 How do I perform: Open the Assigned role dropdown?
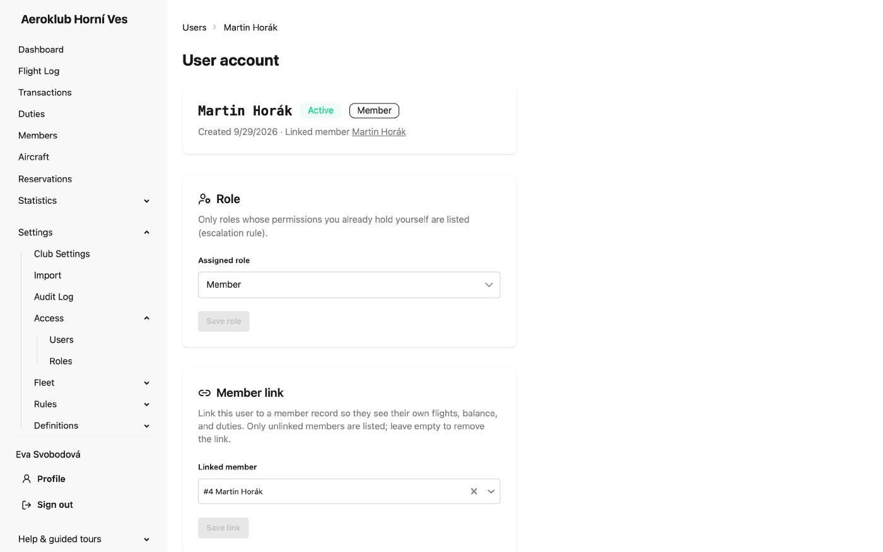click(x=349, y=285)
